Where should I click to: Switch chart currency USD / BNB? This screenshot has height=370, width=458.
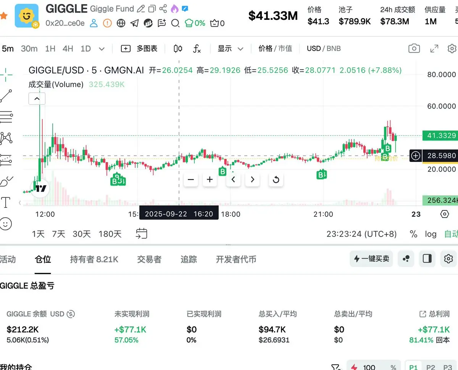[324, 48]
